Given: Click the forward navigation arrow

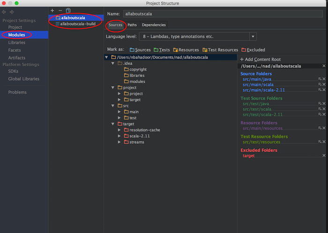Looking at the screenshot, I should pyautogui.click(x=12, y=12).
